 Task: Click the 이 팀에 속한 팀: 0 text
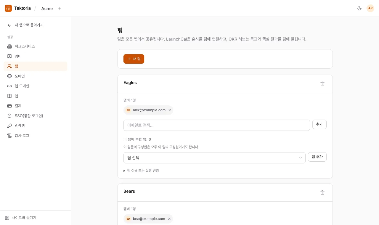pos(137,139)
